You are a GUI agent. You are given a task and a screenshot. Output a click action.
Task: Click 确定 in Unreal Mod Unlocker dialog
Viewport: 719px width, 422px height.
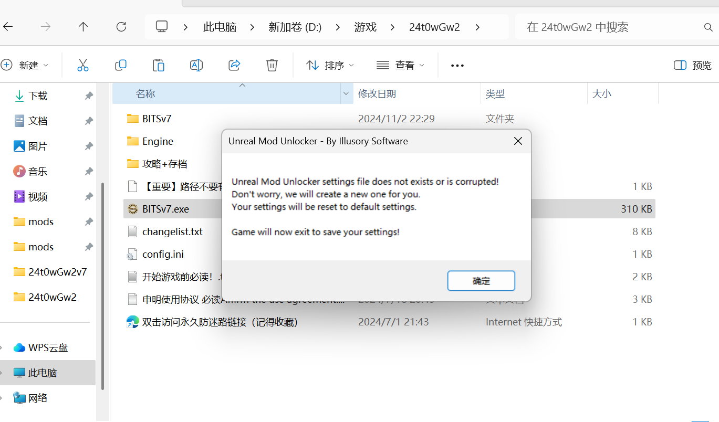point(481,281)
